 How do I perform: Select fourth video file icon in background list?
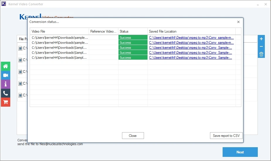coord(21,83)
